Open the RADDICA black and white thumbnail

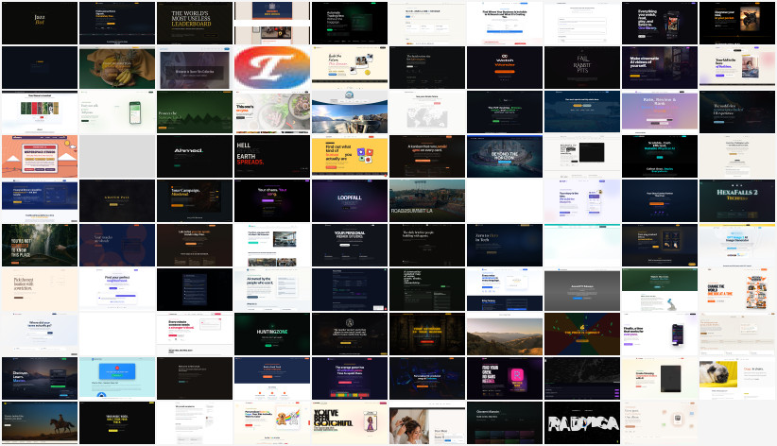(x=582, y=423)
